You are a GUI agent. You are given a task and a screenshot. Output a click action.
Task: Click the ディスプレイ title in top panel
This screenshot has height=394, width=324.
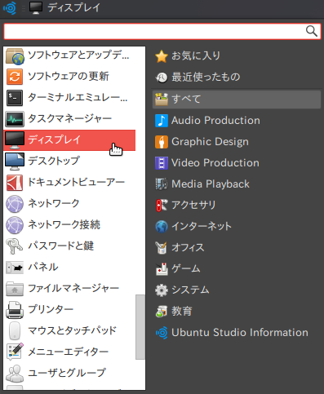click(74, 7)
